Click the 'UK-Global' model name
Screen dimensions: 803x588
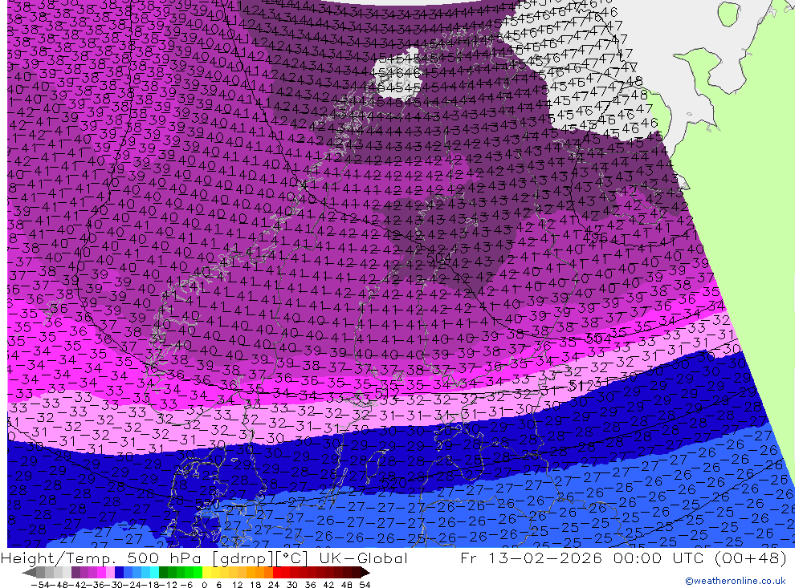[363, 558]
